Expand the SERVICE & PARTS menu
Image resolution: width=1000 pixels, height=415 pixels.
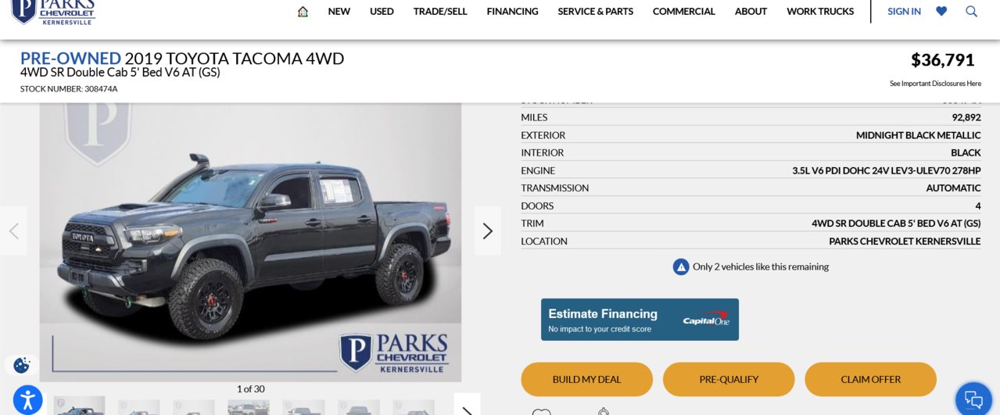click(x=596, y=12)
